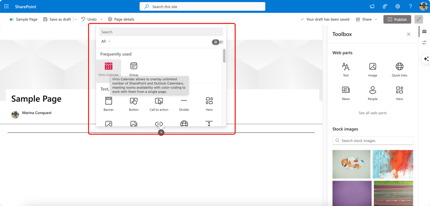
Task: Click Sample Page in the command bar
Action: [x=24, y=19]
